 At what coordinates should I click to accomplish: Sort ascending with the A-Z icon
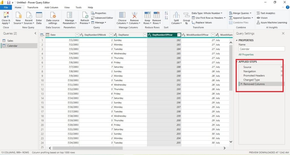pos(166,13)
